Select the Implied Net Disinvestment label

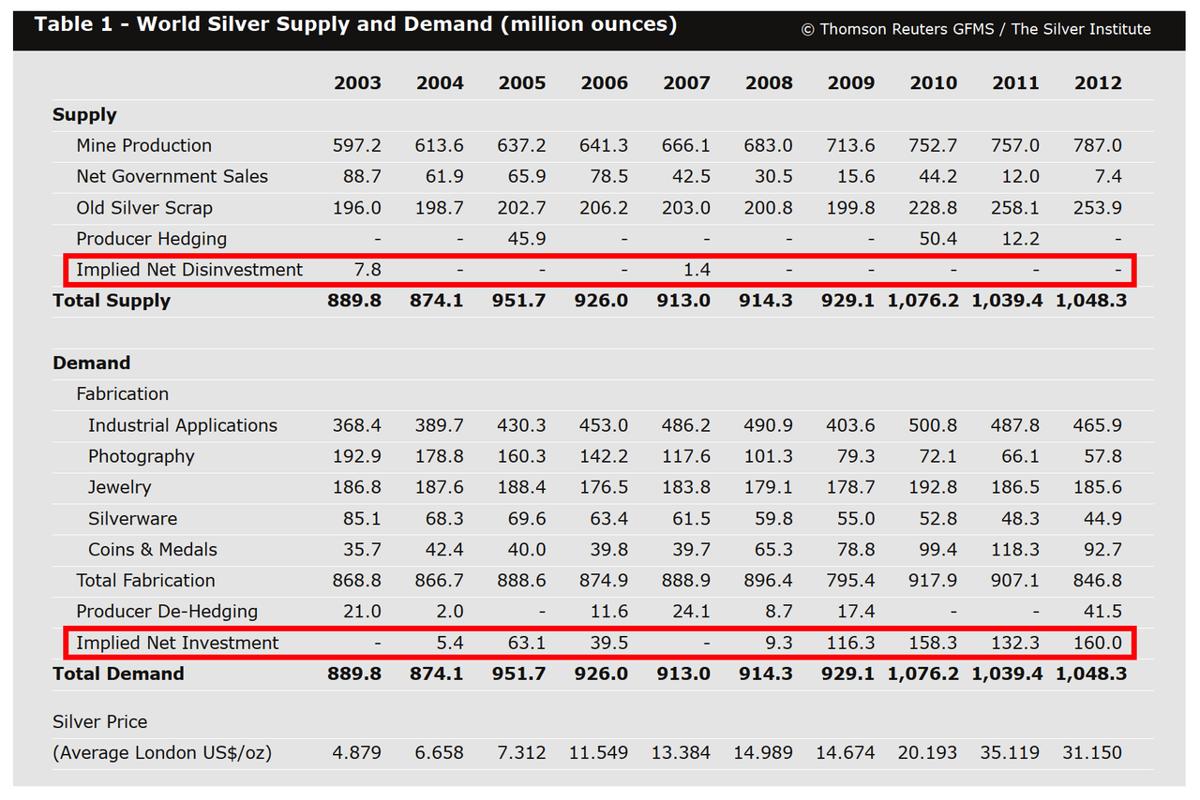(x=189, y=270)
